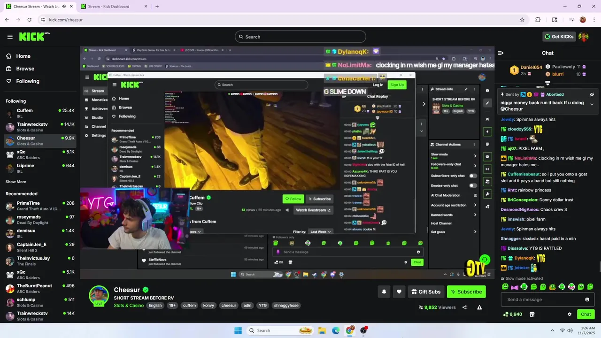The image size is (601, 338).
Task: Open the emoji picker in message box
Action: click(x=587, y=300)
